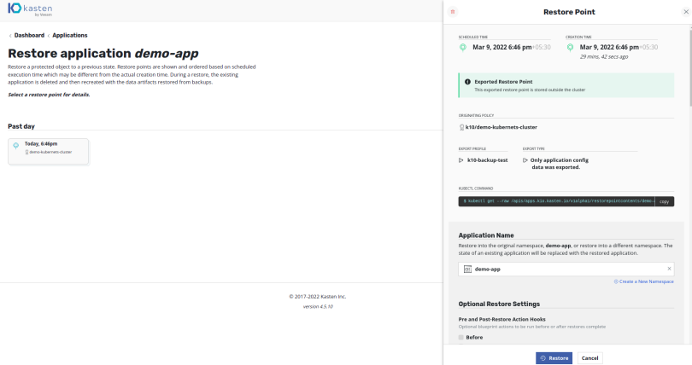Image resolution: width=692 pixels, height=365 pixels.
Task: Clear the demo-app namespace selection
Action: pyautogui.click(x=669, y=269)
